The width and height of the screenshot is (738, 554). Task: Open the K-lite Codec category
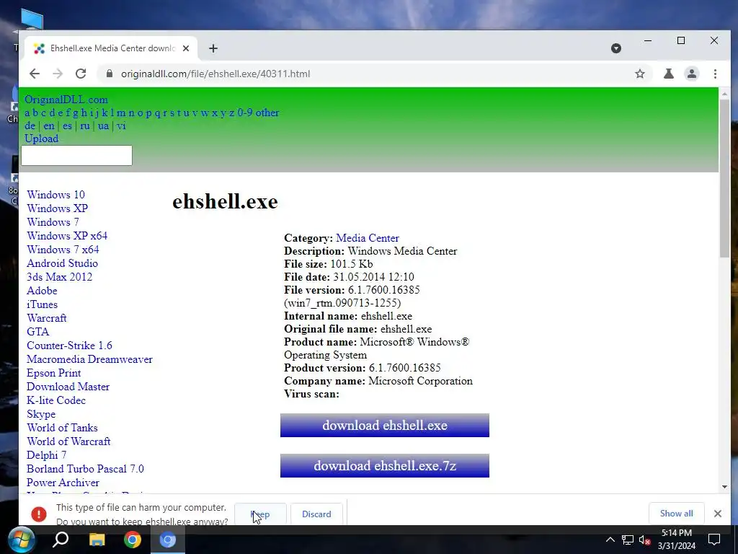pos(56,400)
